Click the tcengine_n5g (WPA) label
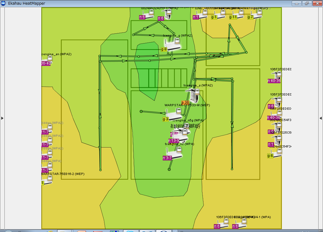Screen dimensions: 323x232 [x=188, y=120]
